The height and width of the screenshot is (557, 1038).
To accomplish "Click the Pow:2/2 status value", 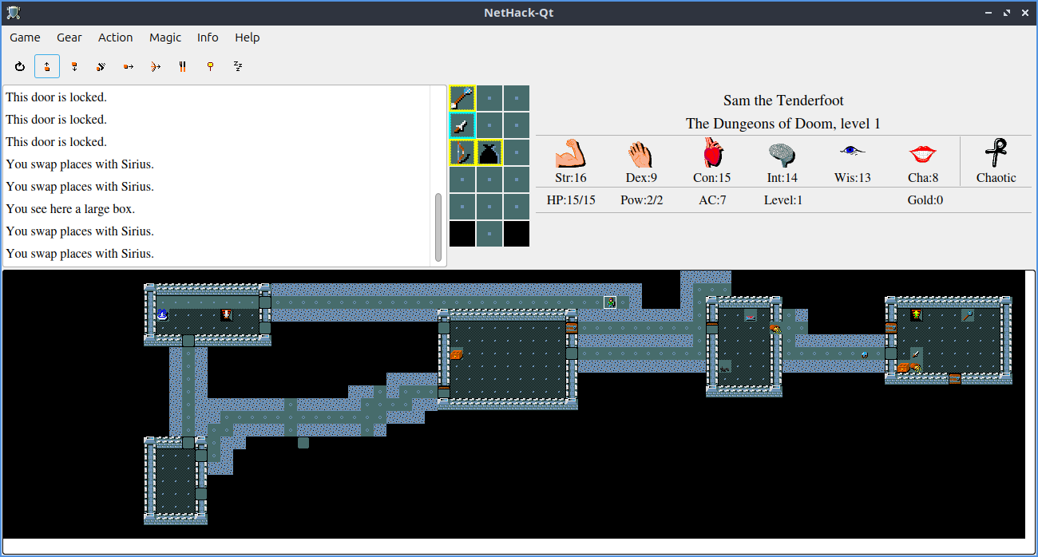I will [x=641, y=200].
